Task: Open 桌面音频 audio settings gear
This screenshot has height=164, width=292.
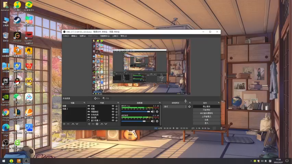Action: [157, 121]
